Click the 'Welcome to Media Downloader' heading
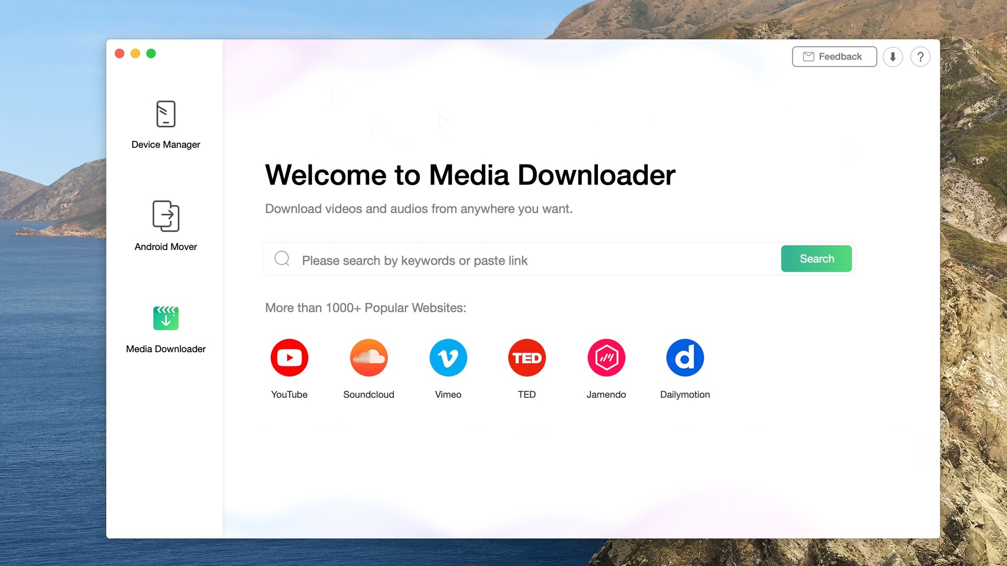 coord(470,175)
